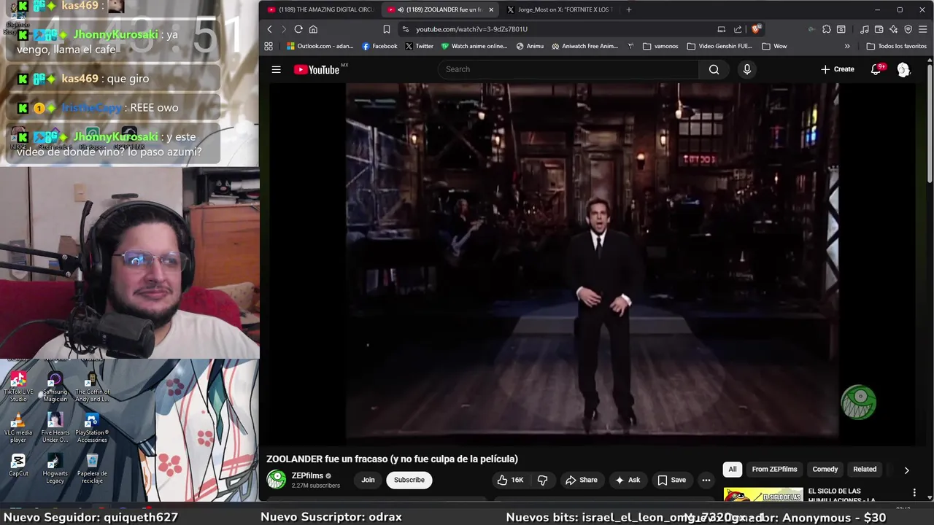This screenshot has width=934, height=525.
Task: Dislike the ZOOLANDER video
Action: [x=542, y=480]
